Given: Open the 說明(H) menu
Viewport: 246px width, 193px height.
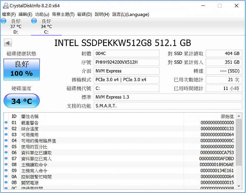Looking at the screenshot, I should click(x=102, y=14).
